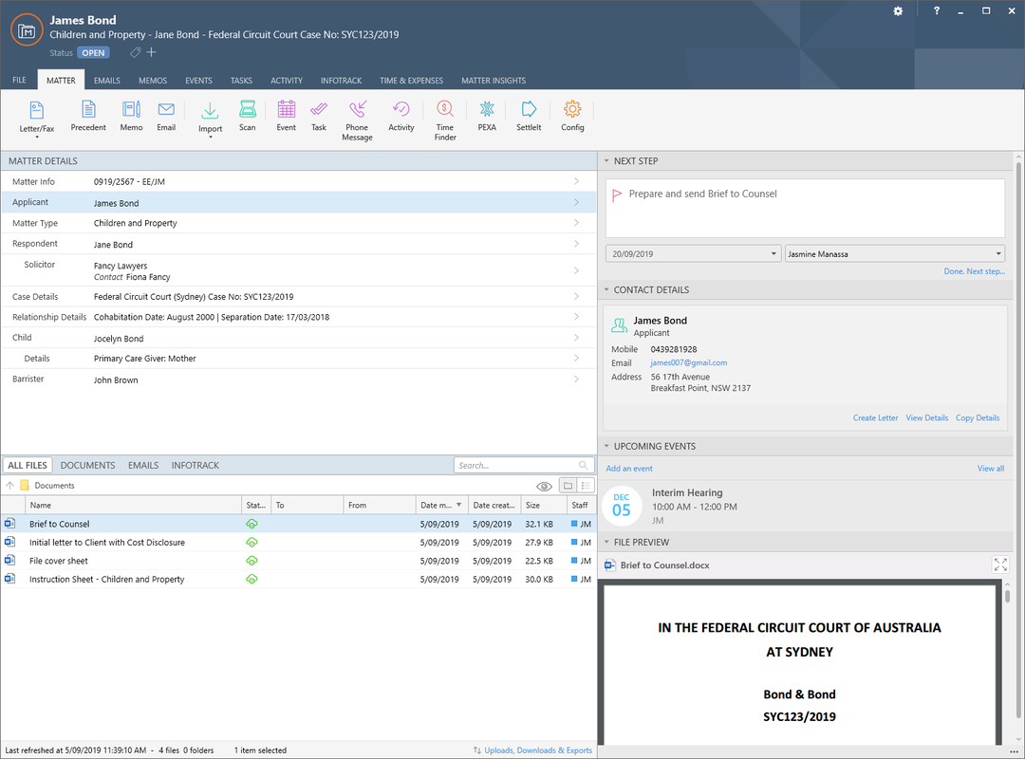Open the Precedent library icon

click(88, 116)
